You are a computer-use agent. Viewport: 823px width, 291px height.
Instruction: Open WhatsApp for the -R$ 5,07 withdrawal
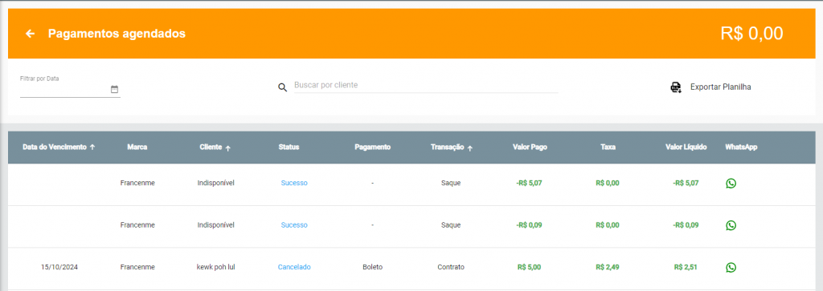click(731, 184)
